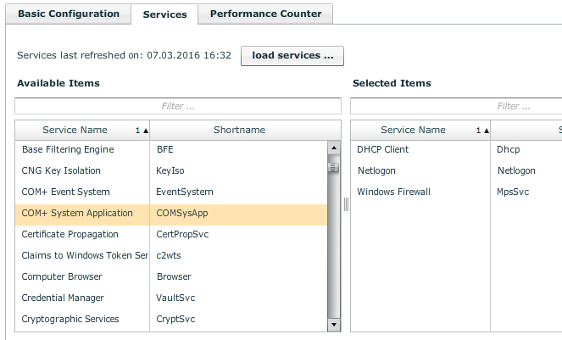Image resolution: width=562 pixels, height=340 pixels.
Task: Open the Performance Counter tab
Action: click(x=265, y=14)
